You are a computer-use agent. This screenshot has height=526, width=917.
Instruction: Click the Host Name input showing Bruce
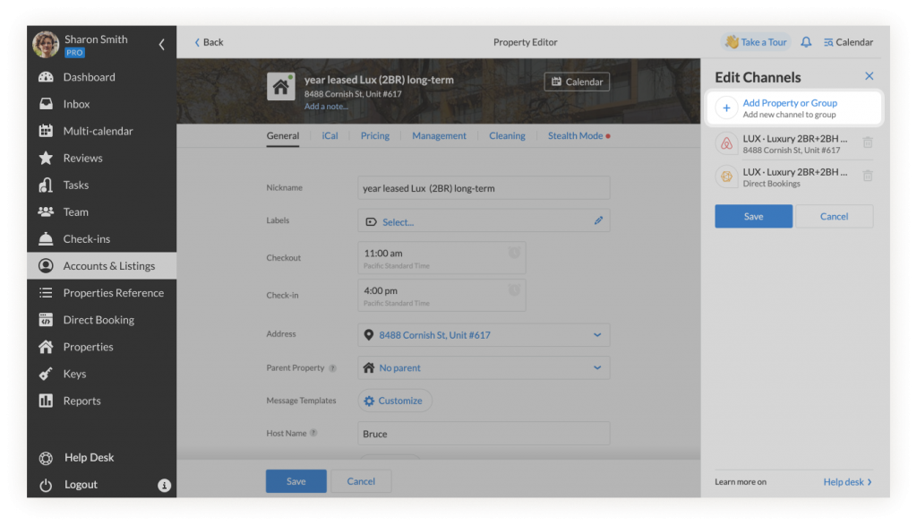point(484,433)
